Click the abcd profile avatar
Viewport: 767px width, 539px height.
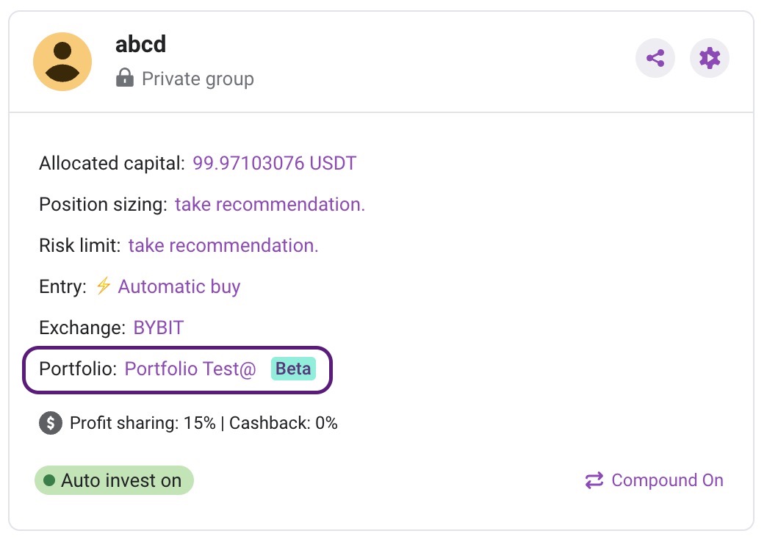coord(62,62)
